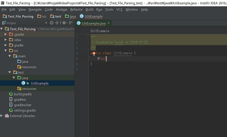227x137 pixels.
Task: Open the Refactor menu
Action: tap(76, 9)
